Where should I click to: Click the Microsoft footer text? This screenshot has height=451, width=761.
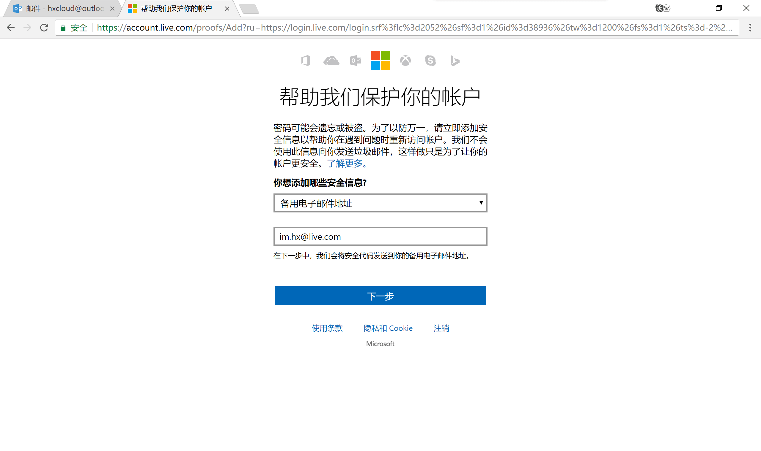click(380, 344)
